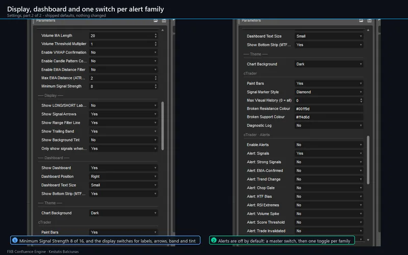Screen dimensions: 408x255
Task: Open Chart Background dropdown in left panel
Action: [123, 213]
